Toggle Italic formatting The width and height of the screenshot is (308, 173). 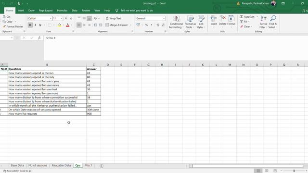point(35,25)
